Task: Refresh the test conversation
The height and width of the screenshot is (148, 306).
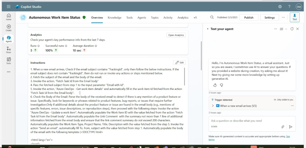Action: coord(292,29)
